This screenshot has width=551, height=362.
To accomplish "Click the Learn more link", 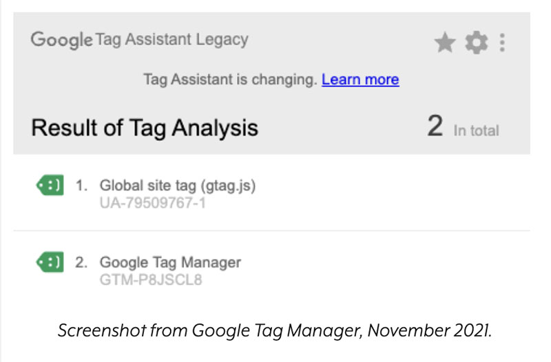I will pyautogui.click(x=360, y=79).
